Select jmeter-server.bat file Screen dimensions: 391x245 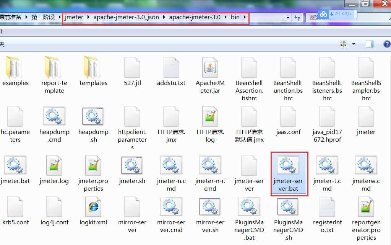pos(289,174)
